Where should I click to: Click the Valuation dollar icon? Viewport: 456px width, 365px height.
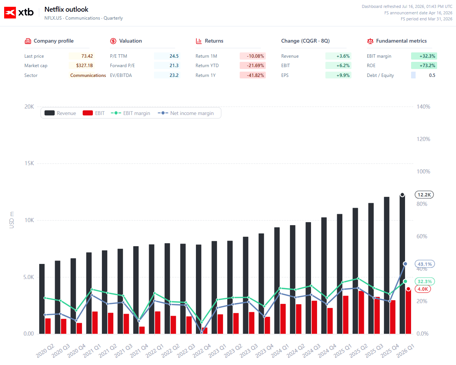pyautogui.click(x=113, y=41)
